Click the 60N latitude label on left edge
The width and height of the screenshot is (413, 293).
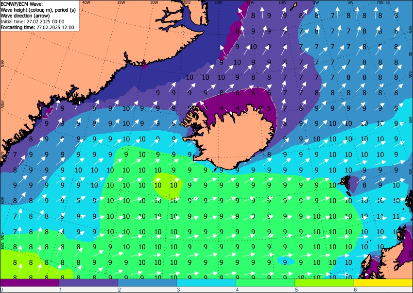point(2,200)
